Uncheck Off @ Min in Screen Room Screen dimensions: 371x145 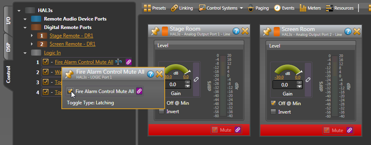pyautogui.click(x=273, y=104)
